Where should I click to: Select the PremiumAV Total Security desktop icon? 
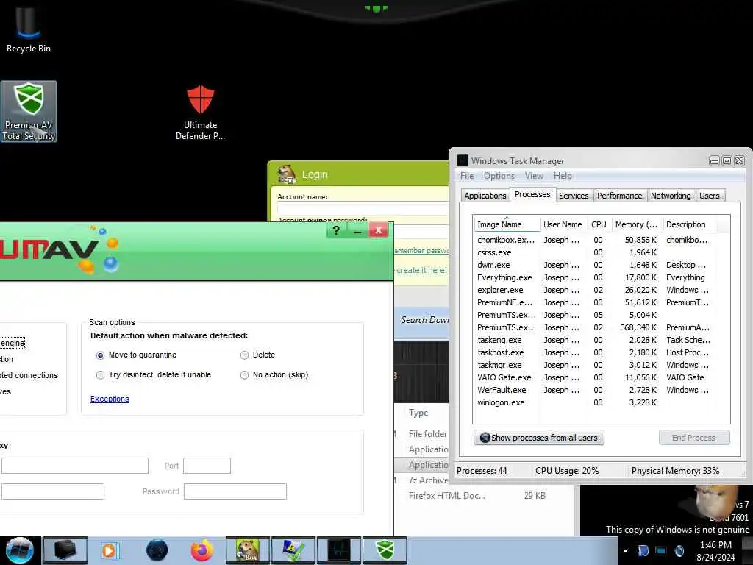pos(29,112)
